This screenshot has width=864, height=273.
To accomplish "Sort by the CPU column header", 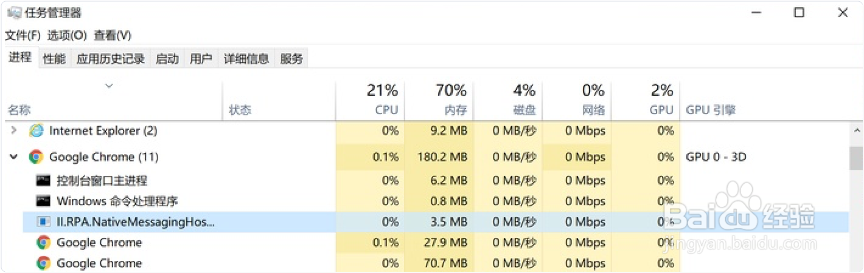I will point(370,100).
